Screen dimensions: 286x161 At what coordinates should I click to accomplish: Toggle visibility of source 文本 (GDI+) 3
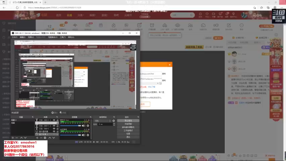click(x=54, y=120)
